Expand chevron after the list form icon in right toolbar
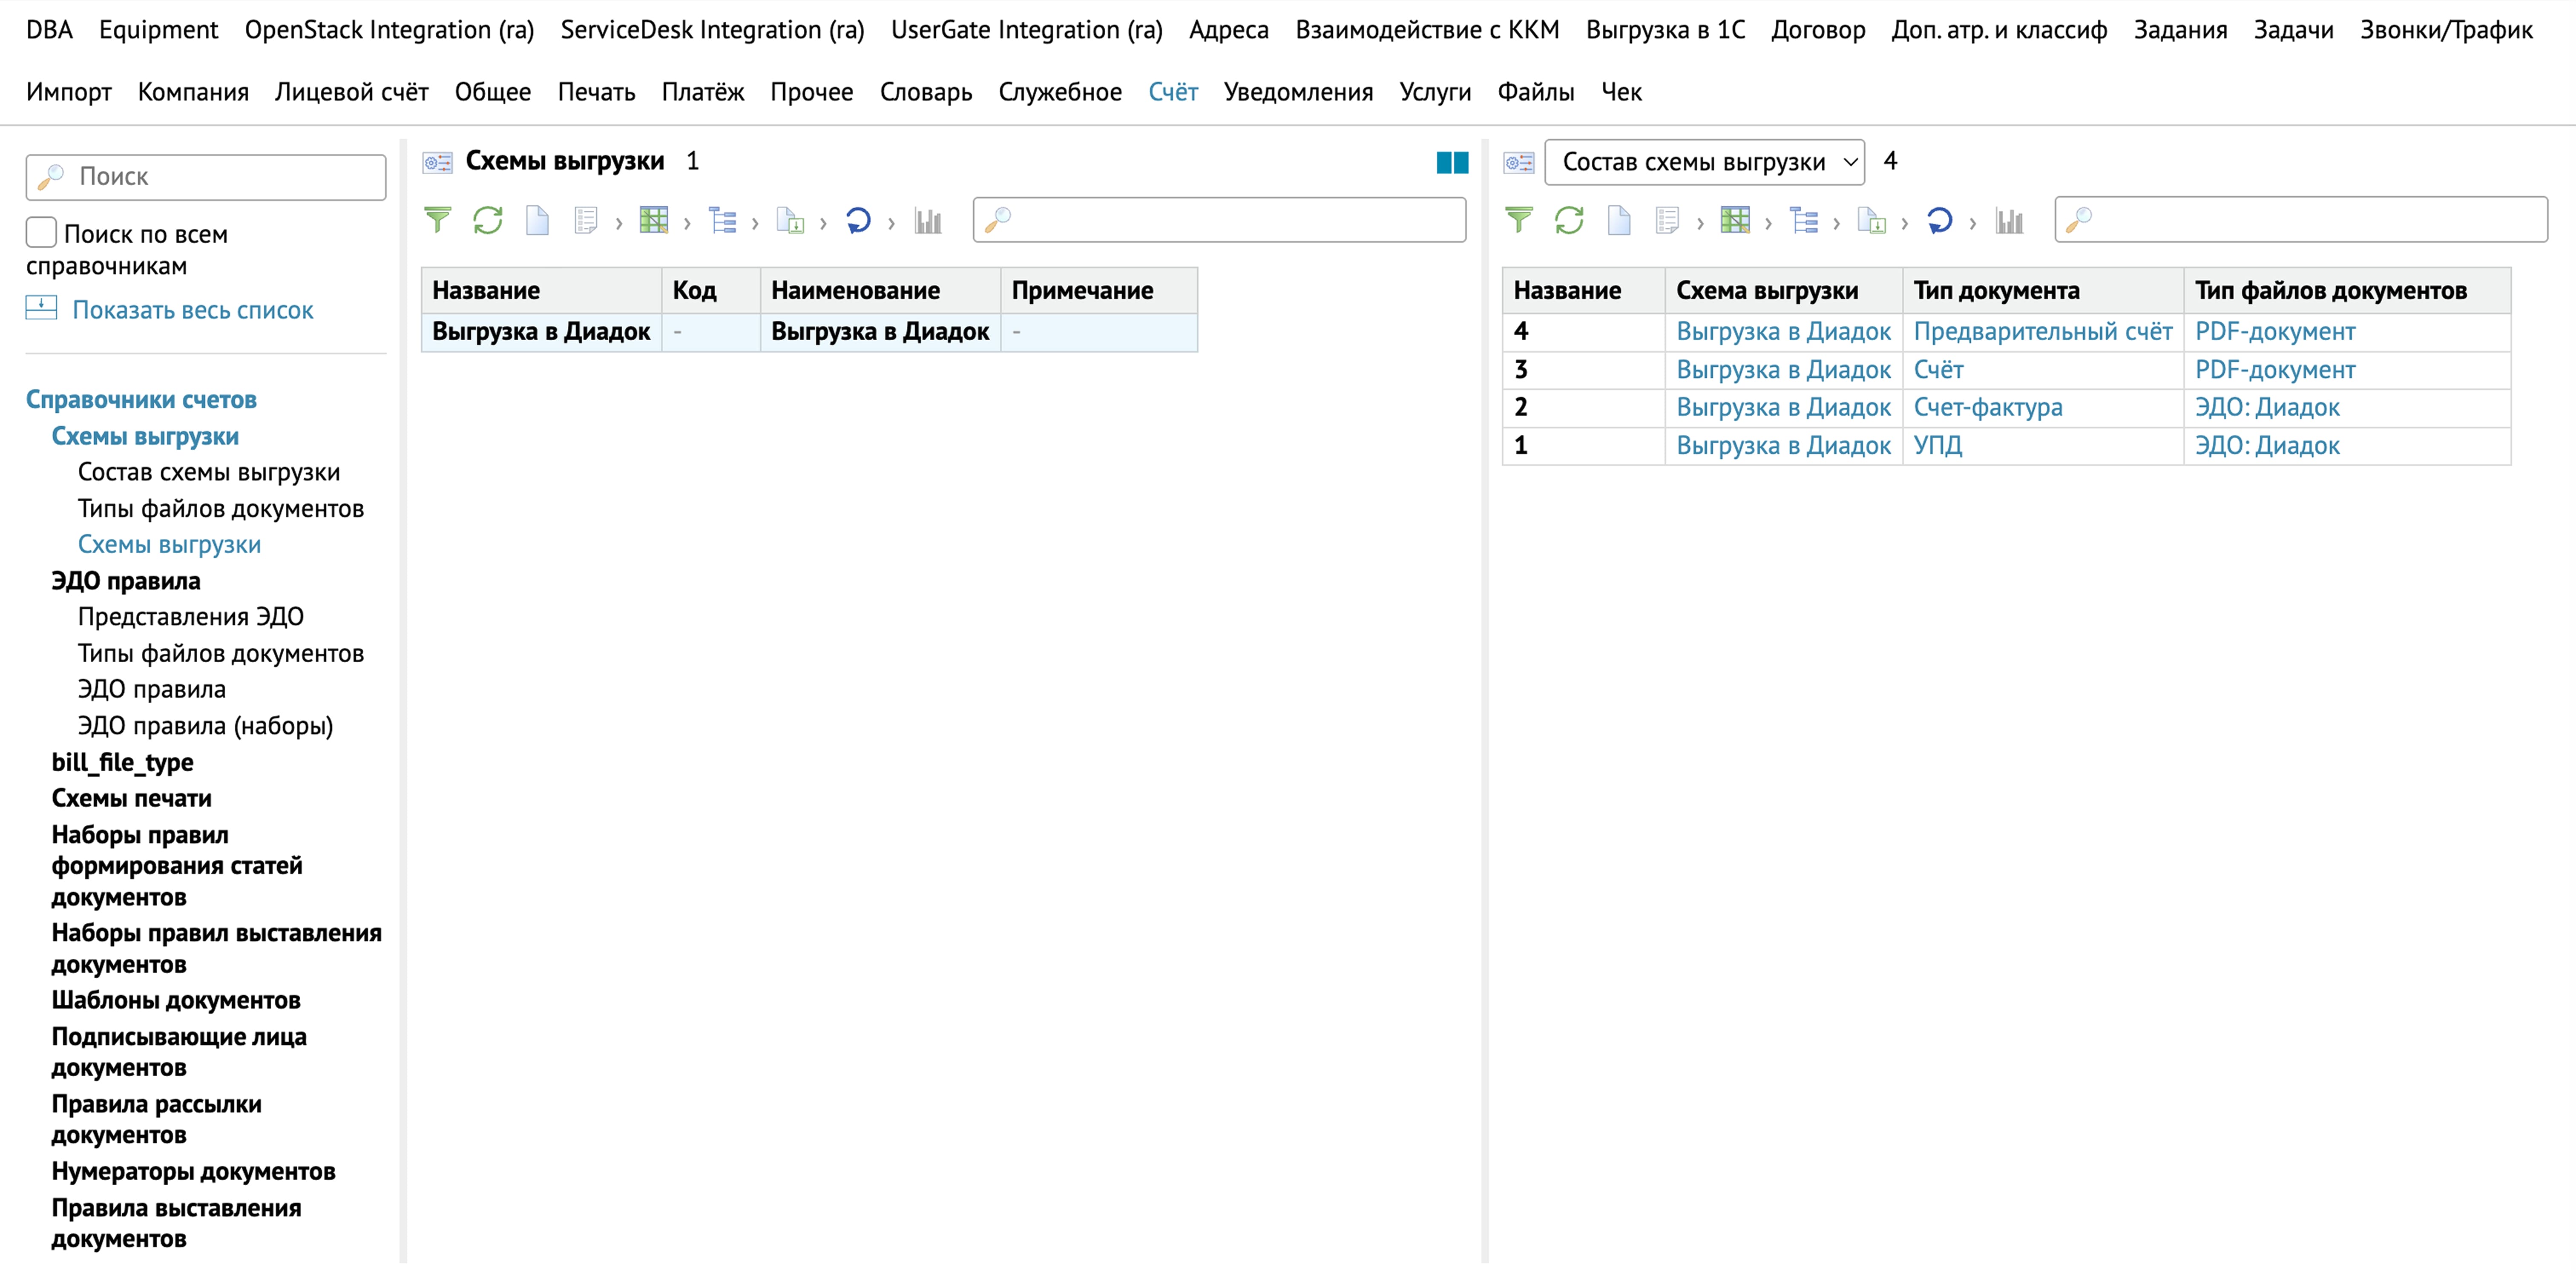This screenshot has height=1276, width=2576. tap(1700, 223)
